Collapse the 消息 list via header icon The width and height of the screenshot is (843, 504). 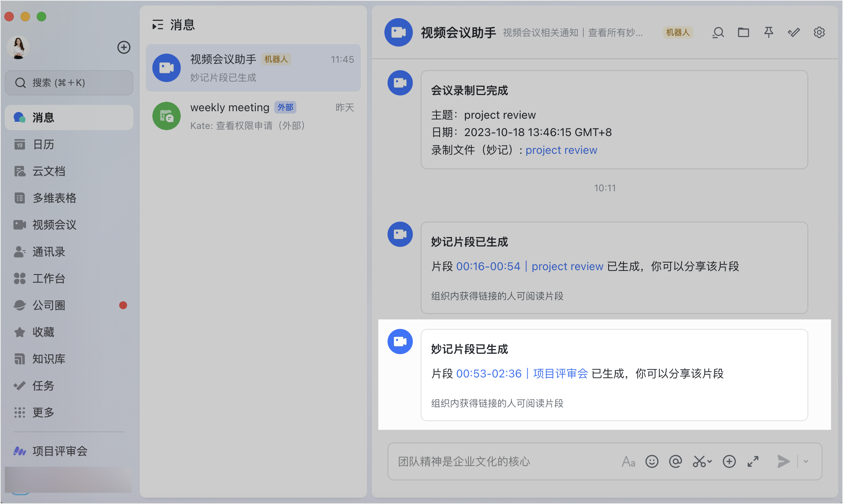[158, 25]
